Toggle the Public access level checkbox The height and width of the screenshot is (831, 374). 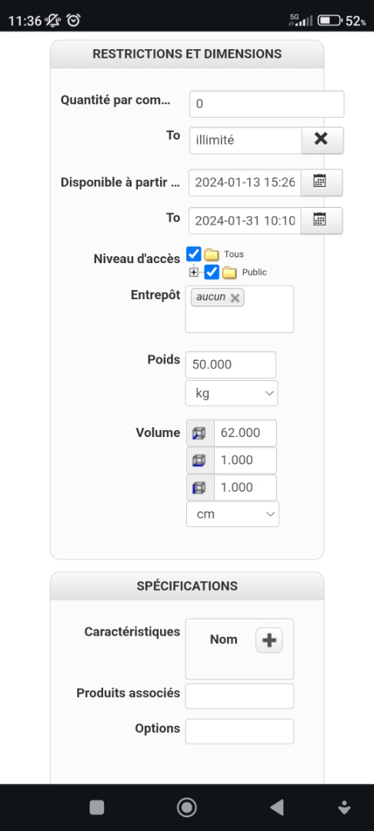click(212, 272)
